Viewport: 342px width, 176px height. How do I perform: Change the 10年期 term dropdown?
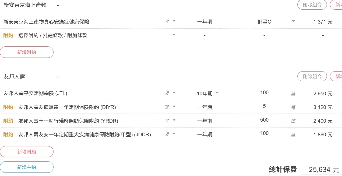click(217, 93)
